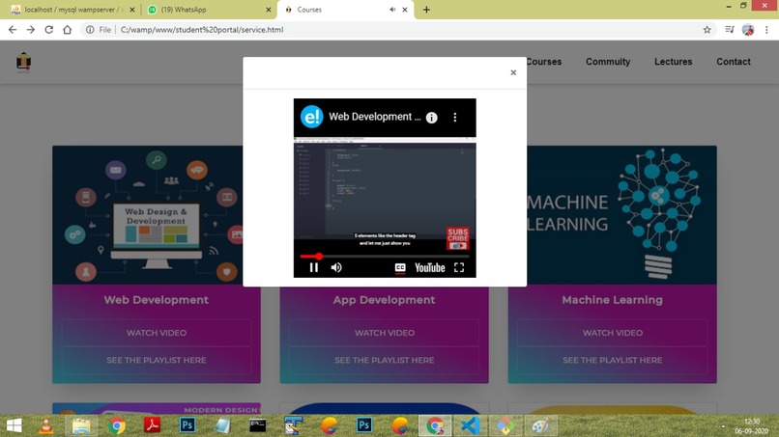Pause the YouTube video
Image resolution: width=779 pixels, height=437 pixels.
(x=313, y=267)
